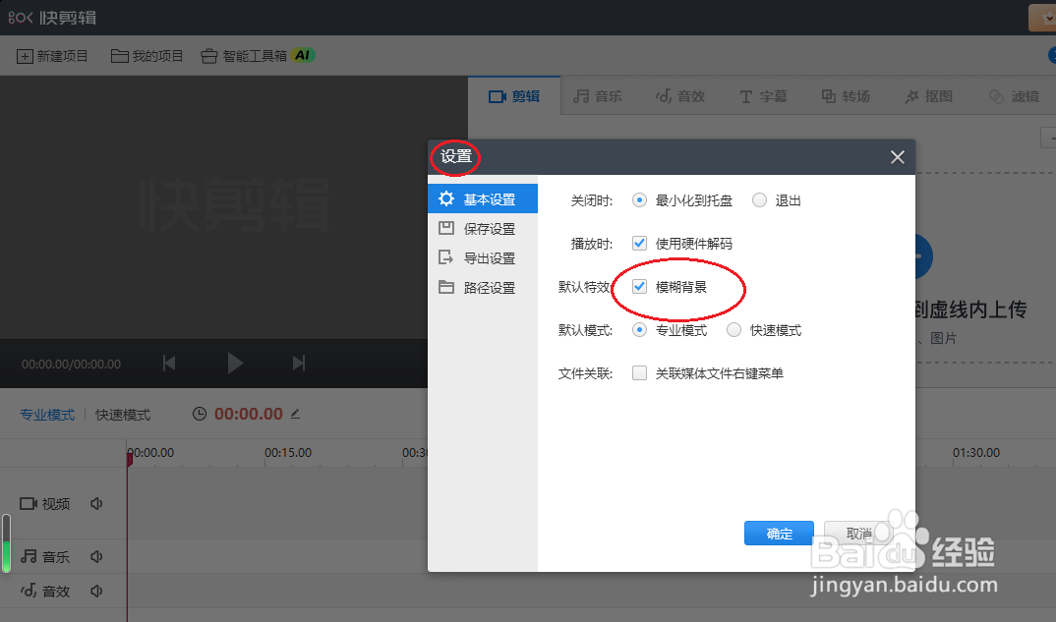The height and width of the screenshot is (622, 1056).
Task: Click the 视频 track camera icon
Action: point(29,503)
